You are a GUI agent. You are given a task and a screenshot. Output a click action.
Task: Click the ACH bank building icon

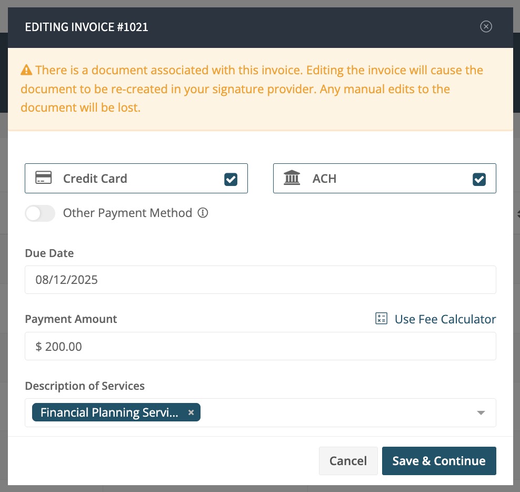point(292,178)
